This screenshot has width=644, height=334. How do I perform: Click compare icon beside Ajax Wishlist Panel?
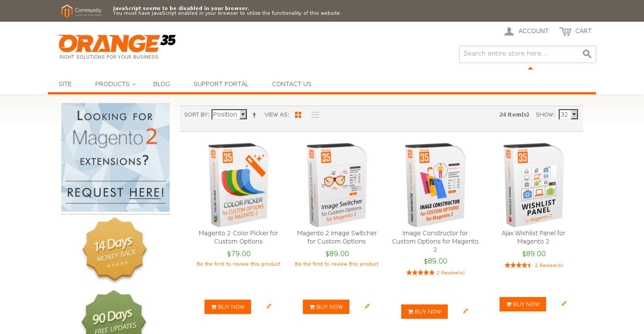tap(564, 304)
